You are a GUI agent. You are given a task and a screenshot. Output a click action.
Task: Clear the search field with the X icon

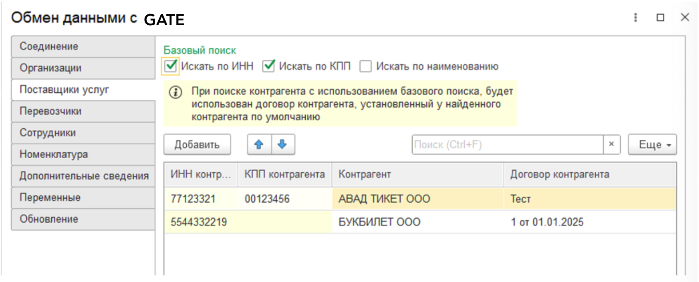point(611,144)
